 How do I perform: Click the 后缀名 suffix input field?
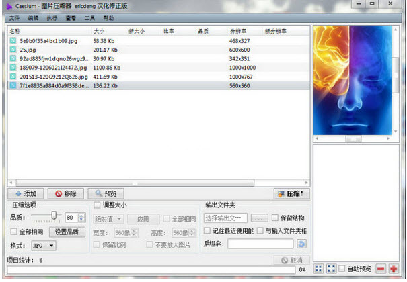point(260,244)
